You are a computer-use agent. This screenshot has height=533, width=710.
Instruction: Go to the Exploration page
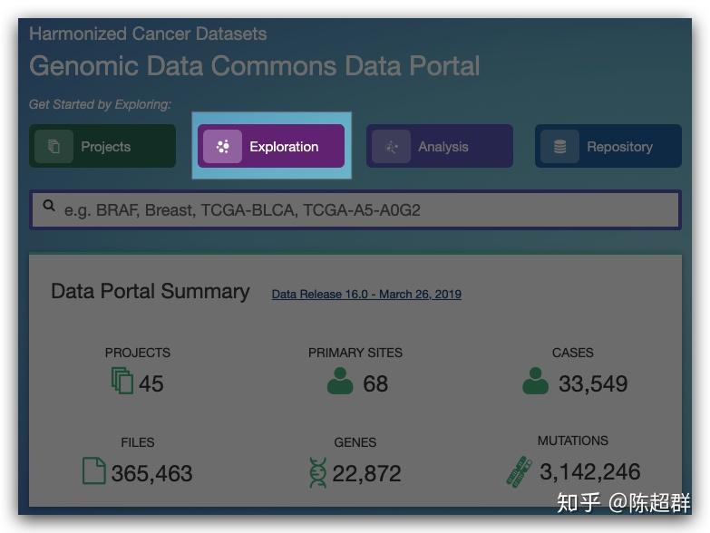271,147
